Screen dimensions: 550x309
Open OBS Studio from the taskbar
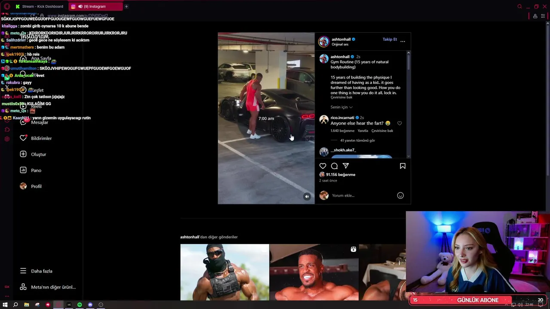pyautogui.click(x=101, y=305)
